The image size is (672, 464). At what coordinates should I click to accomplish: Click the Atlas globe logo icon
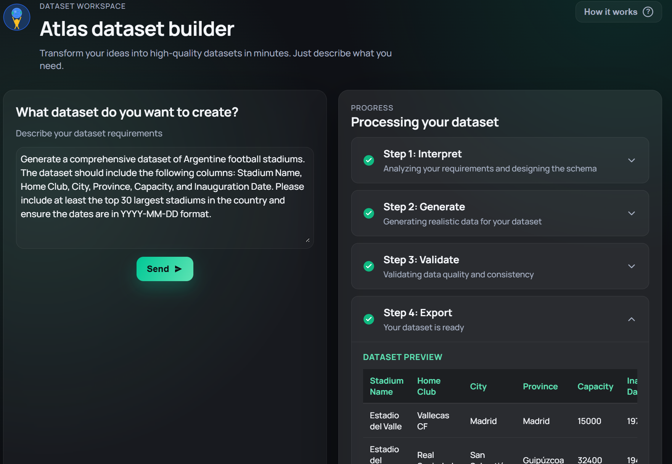[x=16, y=17]
